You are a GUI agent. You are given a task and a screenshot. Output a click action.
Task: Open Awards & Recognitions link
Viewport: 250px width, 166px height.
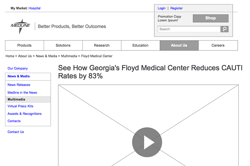tap(25, 114)
